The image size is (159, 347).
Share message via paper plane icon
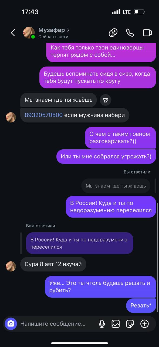point(106,100)
